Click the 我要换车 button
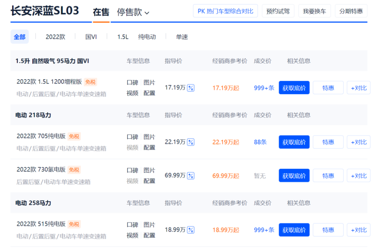Screen dimensions: 384x250 point(314,11)
